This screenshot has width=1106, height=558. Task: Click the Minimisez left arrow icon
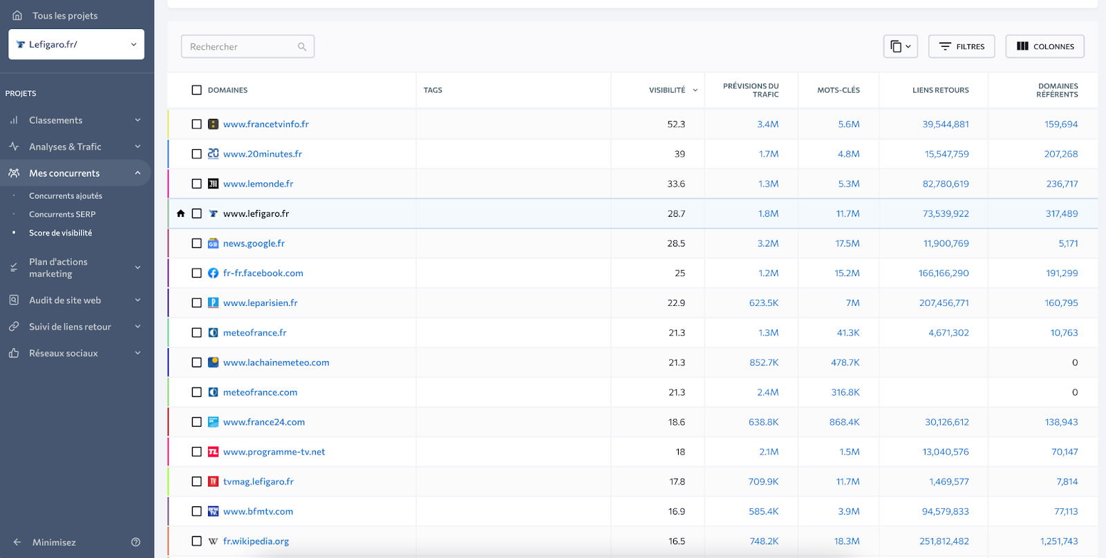pyautogui.click(x=17, y=542)
